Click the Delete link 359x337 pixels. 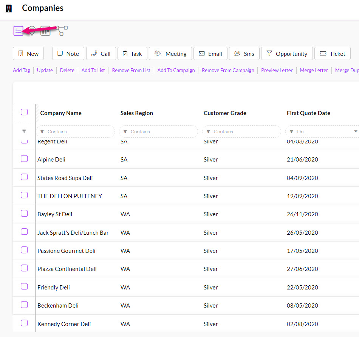[67, 71]
